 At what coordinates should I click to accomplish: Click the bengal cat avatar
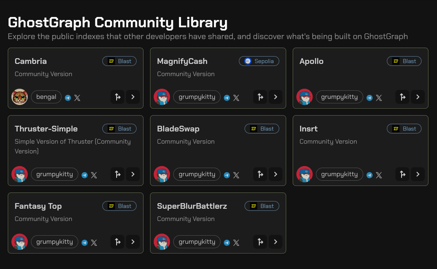[x=20, y=97]
